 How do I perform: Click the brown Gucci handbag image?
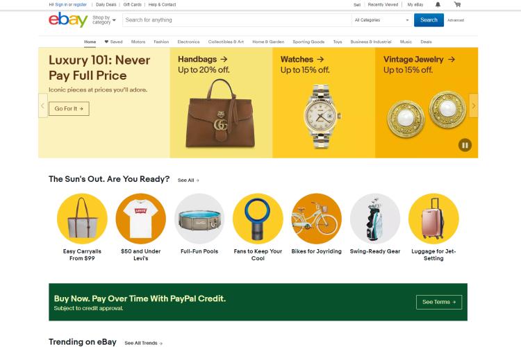tap(221, 114)
